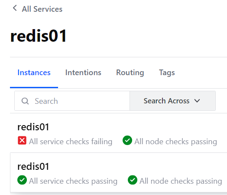Focus the Search input field
This screenshot has height=195, width=227.
click(72, 101)
